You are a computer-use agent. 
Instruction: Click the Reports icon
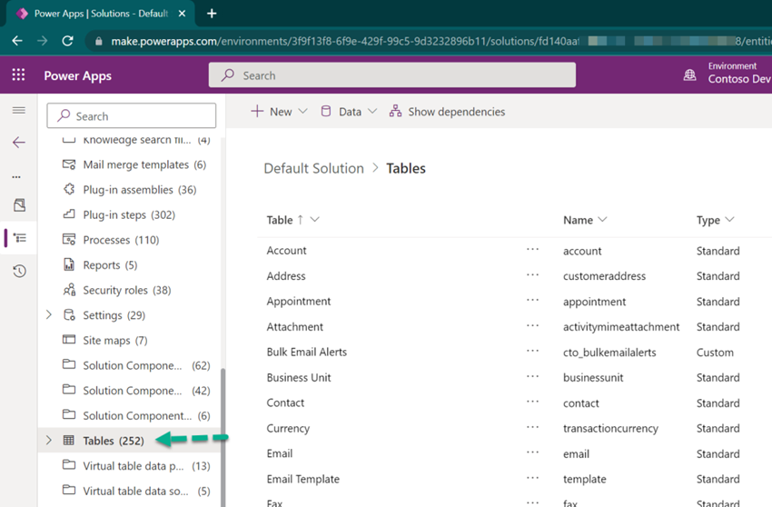pos(69,264)
